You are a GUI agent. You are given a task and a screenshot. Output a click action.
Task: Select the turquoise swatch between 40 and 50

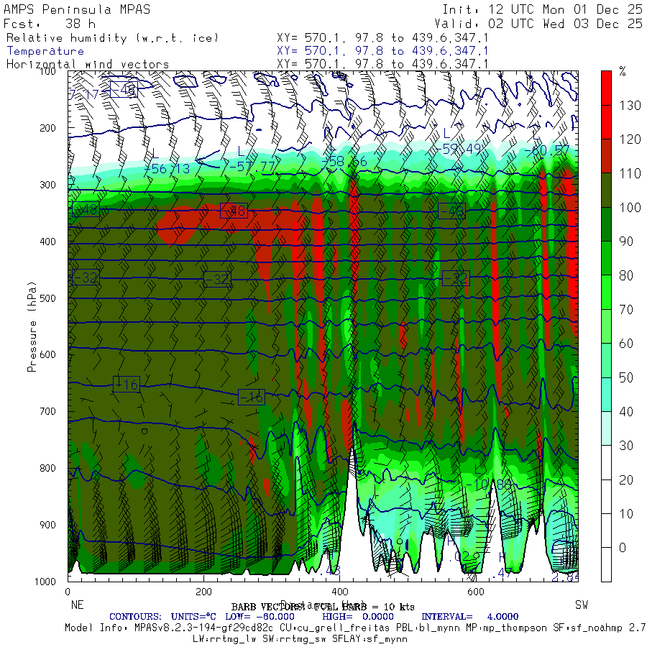tap(606, 395)
